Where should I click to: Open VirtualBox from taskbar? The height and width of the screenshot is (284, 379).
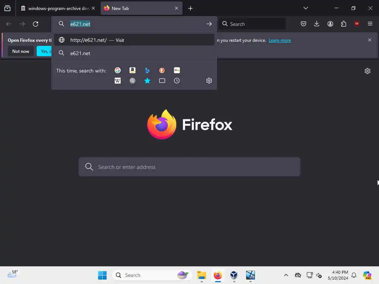[234, 275]
